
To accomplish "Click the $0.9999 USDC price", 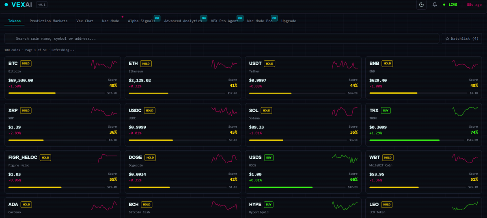I will 138,127.
